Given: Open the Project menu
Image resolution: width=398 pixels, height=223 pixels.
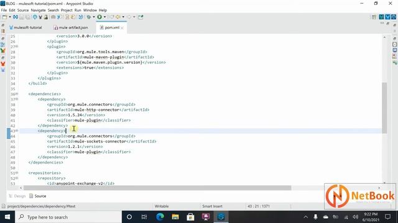Looking at the screenshot, I should click(x=67, y=10).
